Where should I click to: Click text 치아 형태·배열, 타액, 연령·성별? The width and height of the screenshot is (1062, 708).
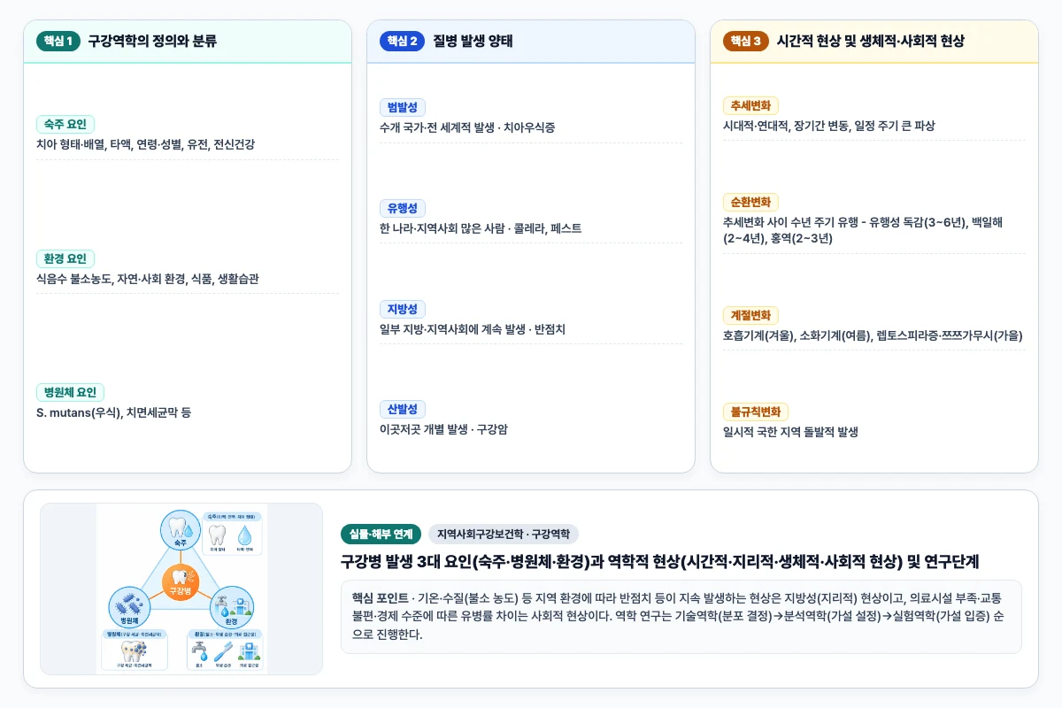[x=109, y=144]
